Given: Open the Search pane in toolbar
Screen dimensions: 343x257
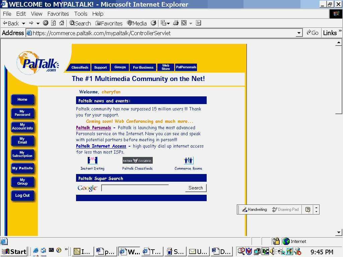Looking at the screenshot, I should [x=80, y=23].
